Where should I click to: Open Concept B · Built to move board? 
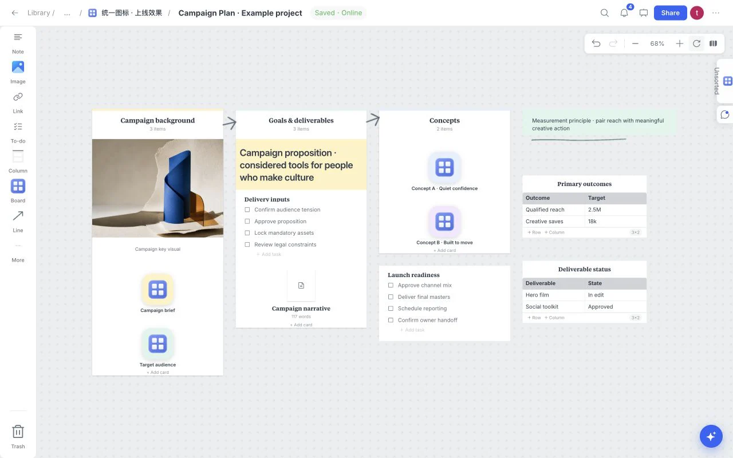tap(444, 222)
